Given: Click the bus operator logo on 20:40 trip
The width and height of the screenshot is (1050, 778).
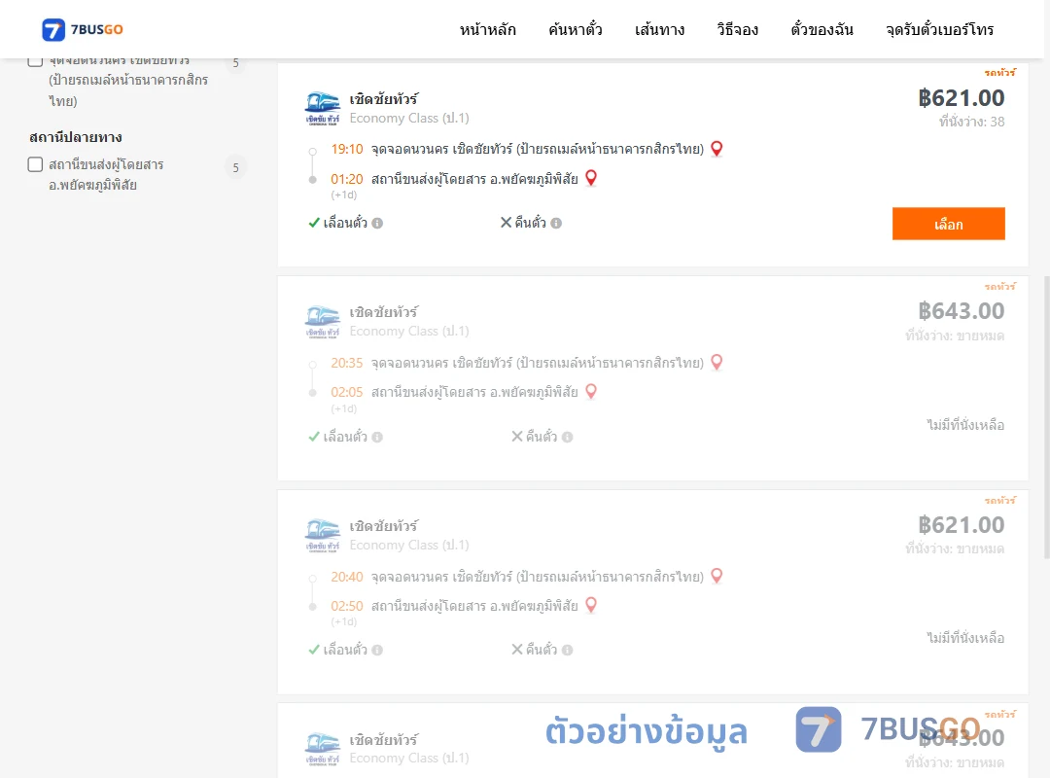Looking at the screenshot, I should pos(323,536).
